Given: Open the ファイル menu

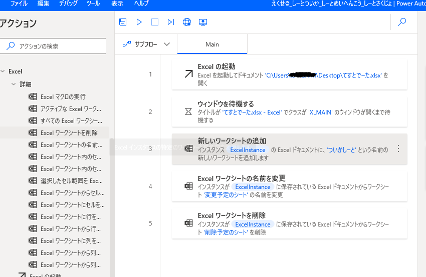Looking at the screenshot, I should point(19,3).
